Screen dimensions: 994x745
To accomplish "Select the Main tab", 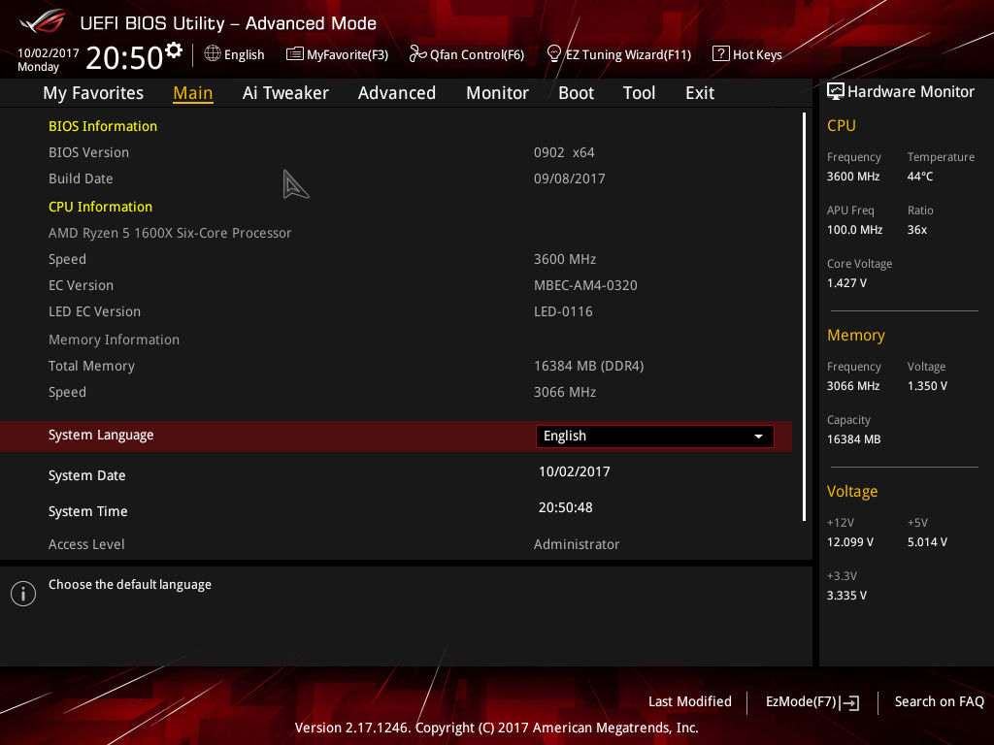I will point(193,93).
